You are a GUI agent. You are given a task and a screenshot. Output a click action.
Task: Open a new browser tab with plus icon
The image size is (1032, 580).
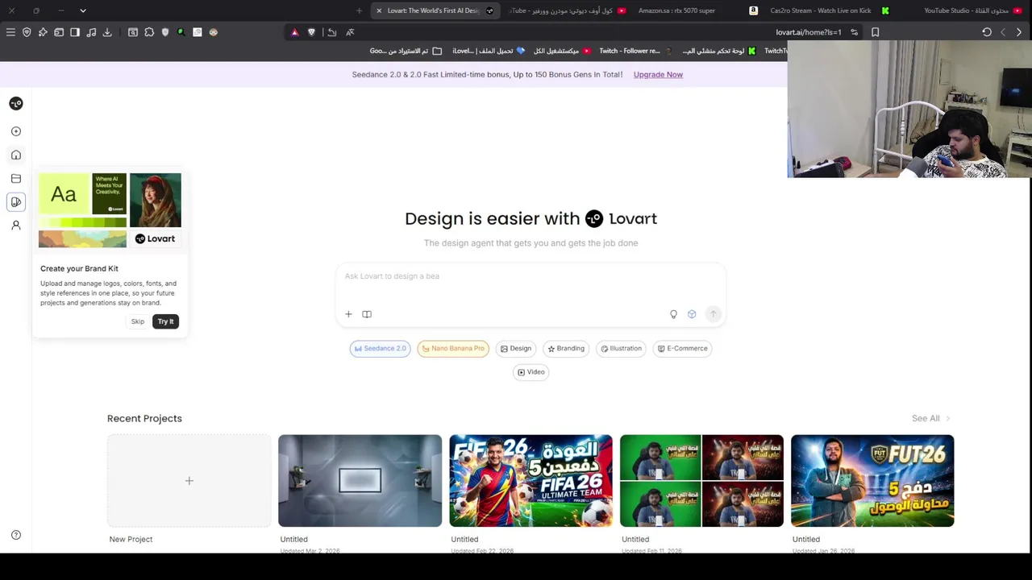coord(359,10)
